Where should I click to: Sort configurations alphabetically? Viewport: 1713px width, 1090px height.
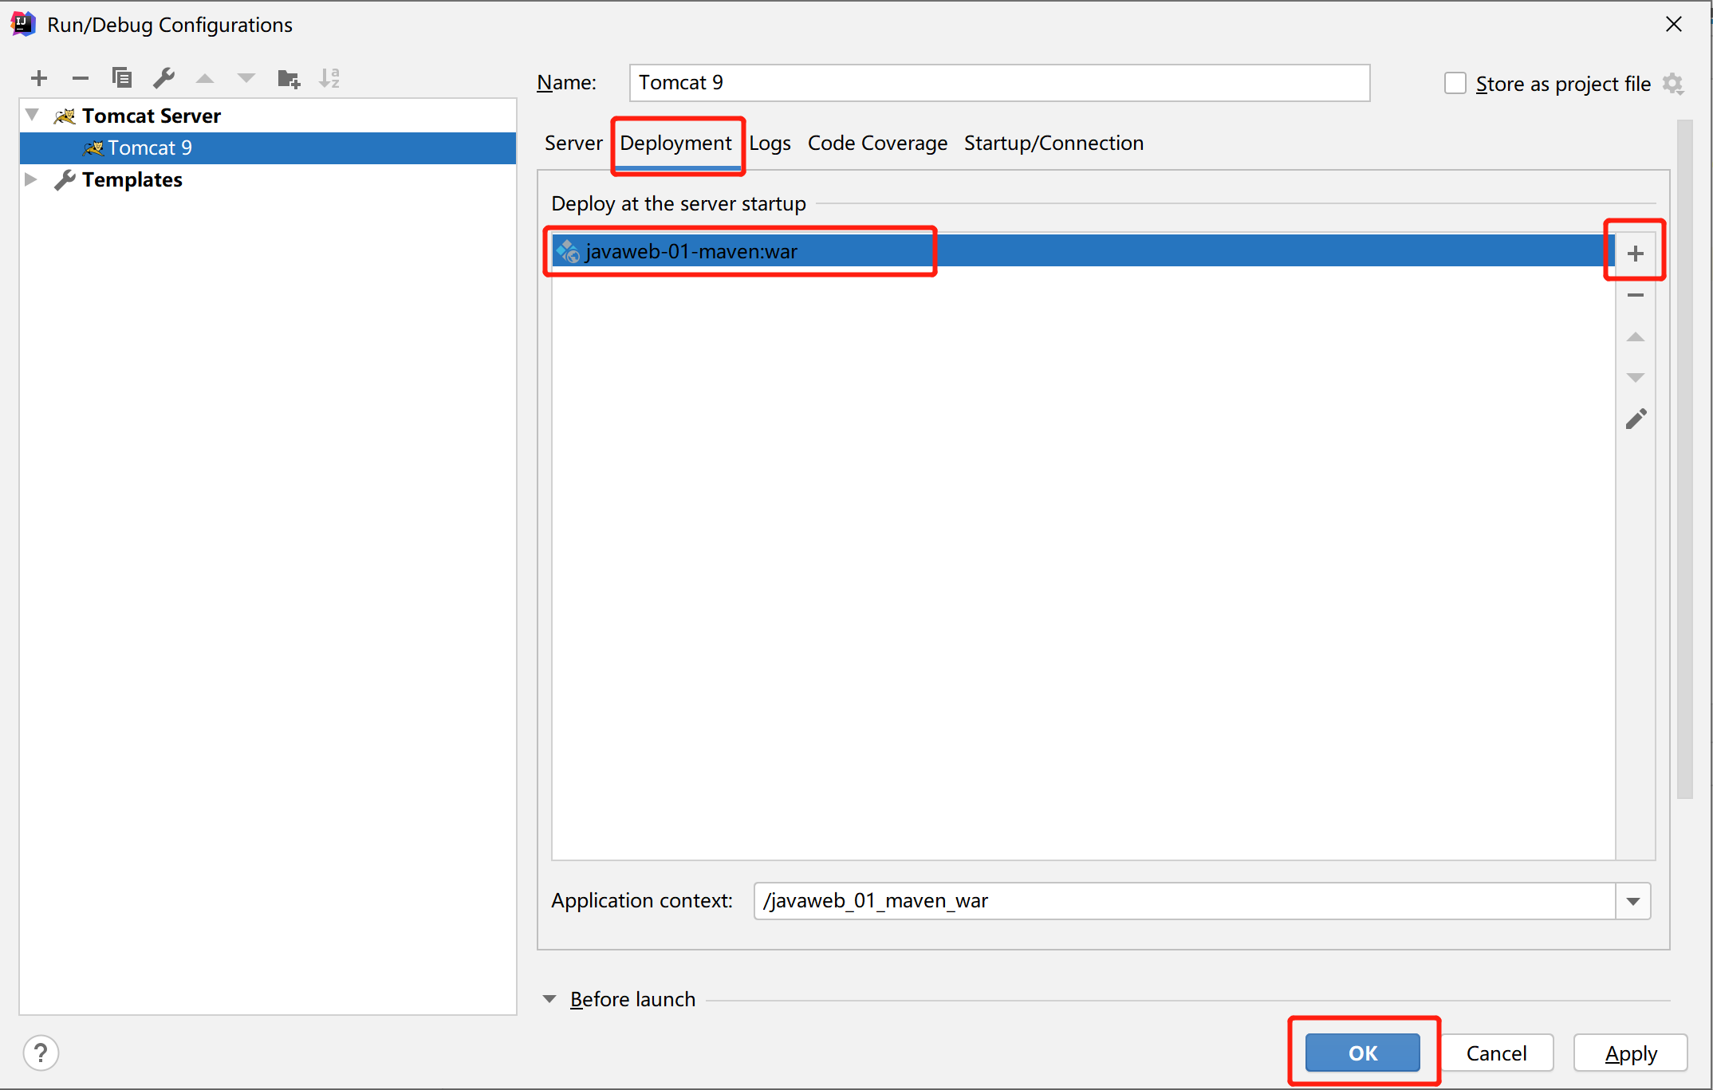[x=329, y=77]
